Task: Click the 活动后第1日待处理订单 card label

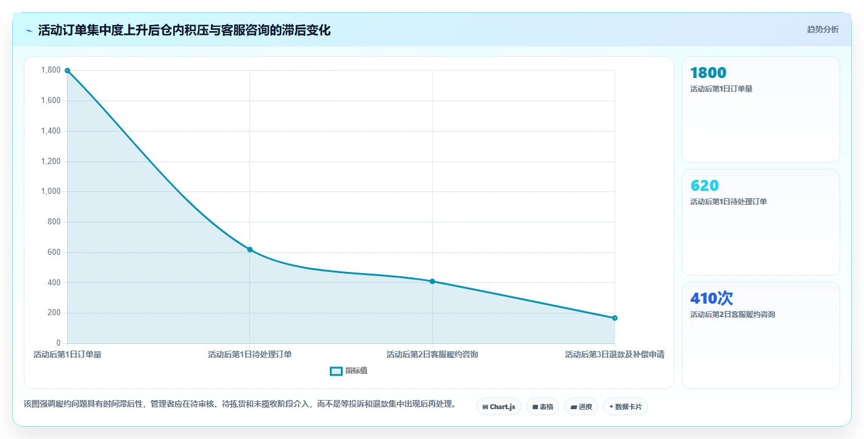Action: click(x=728, y=202)
